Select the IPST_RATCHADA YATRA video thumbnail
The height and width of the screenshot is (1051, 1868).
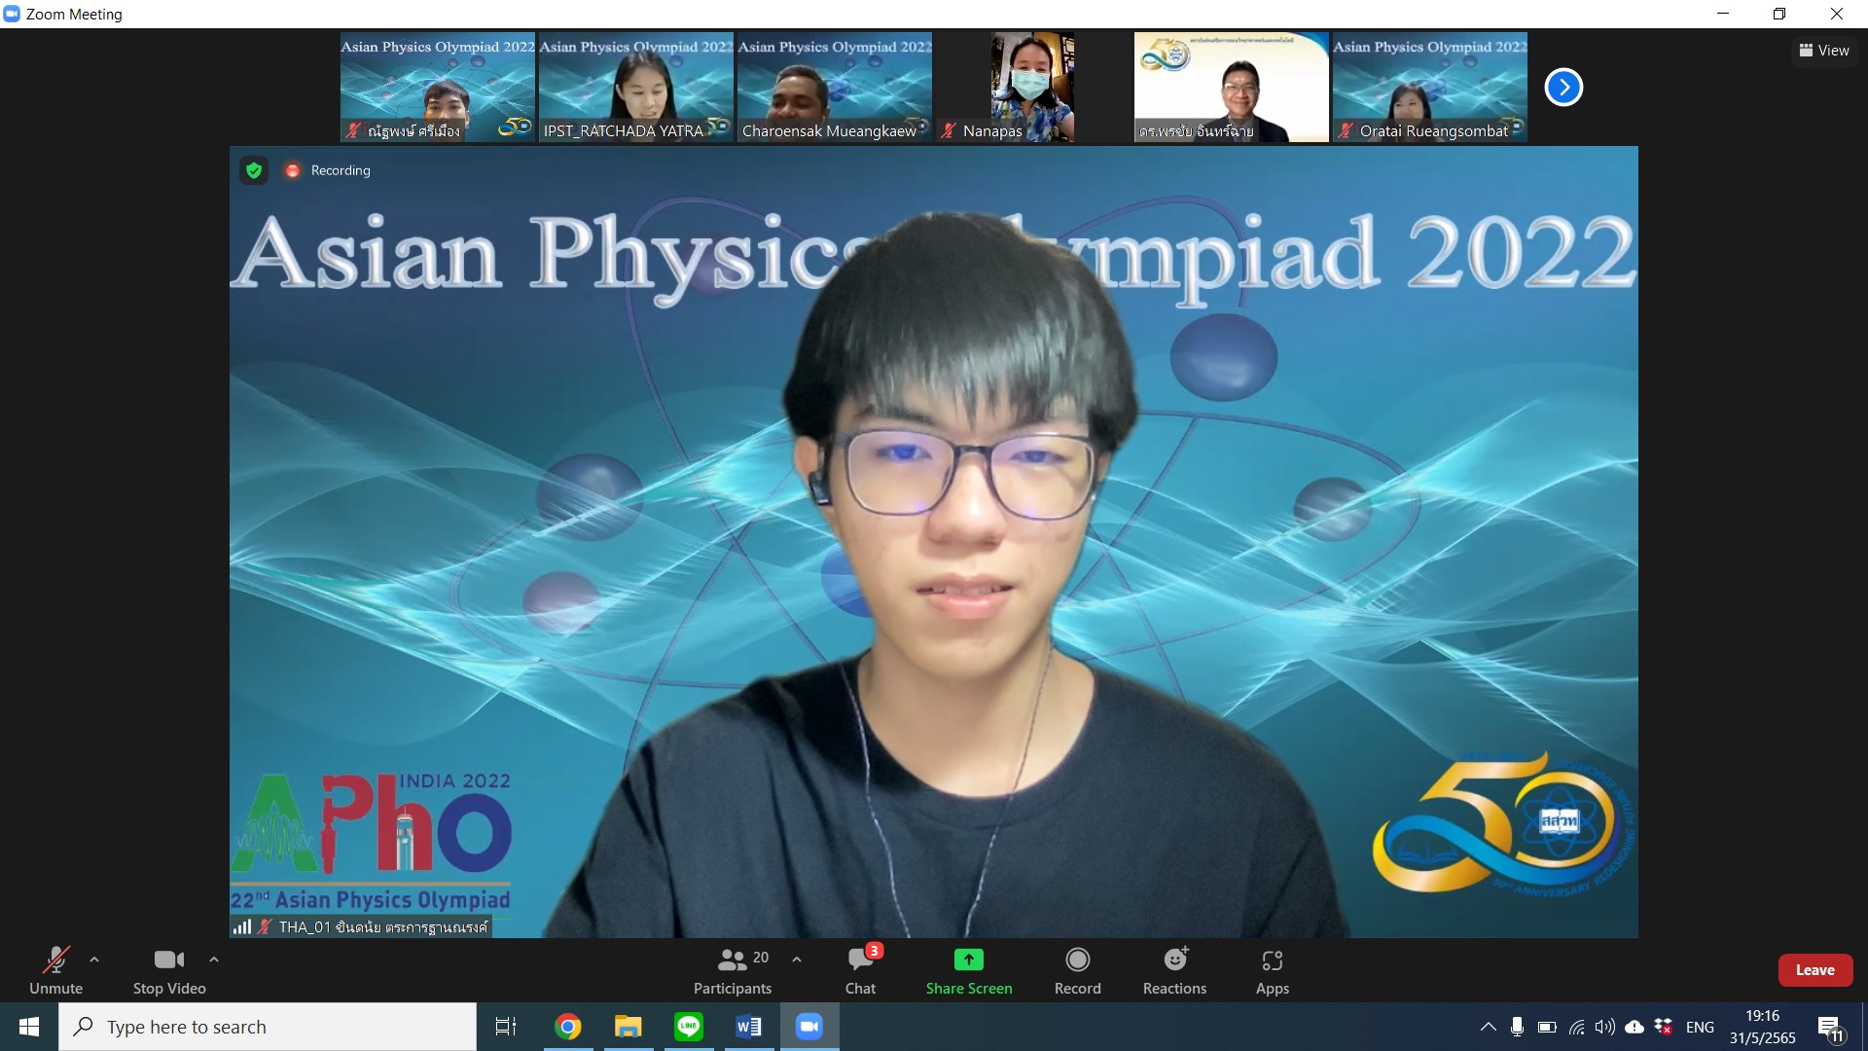(x=636, y=88)
